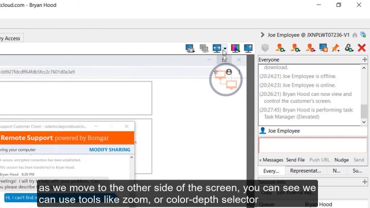Close the Support Customer Client window

coord(127,127)
